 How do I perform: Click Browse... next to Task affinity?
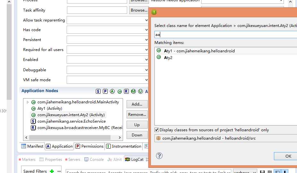[x=139, y=10]
